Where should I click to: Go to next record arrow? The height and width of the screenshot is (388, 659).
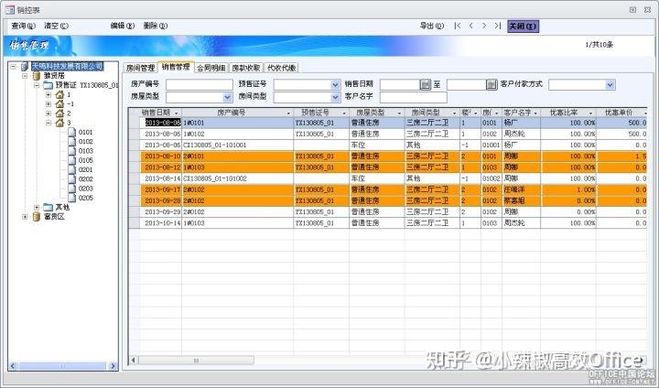pos(484,26)
